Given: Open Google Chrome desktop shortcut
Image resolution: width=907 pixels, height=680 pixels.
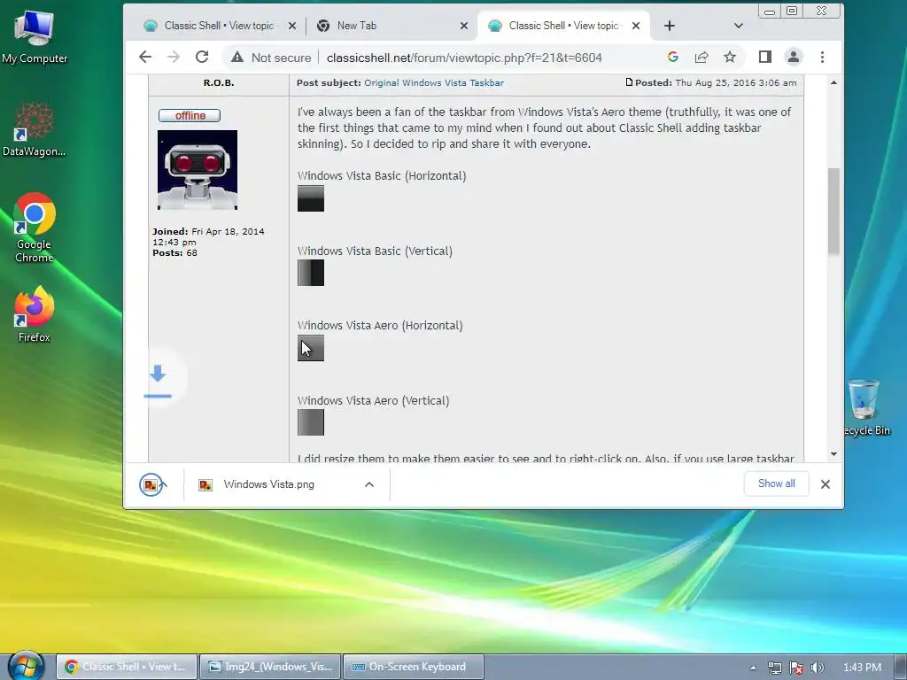Looking at the screenshot, I should coord(35,228).
